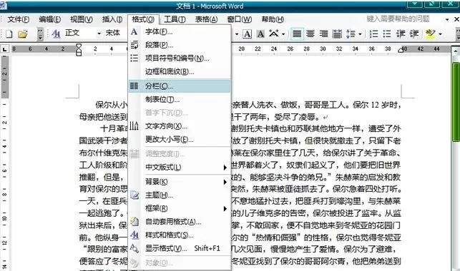
Task: Click the first-line indent marker on ruler
Action: (x=79, y=46)
